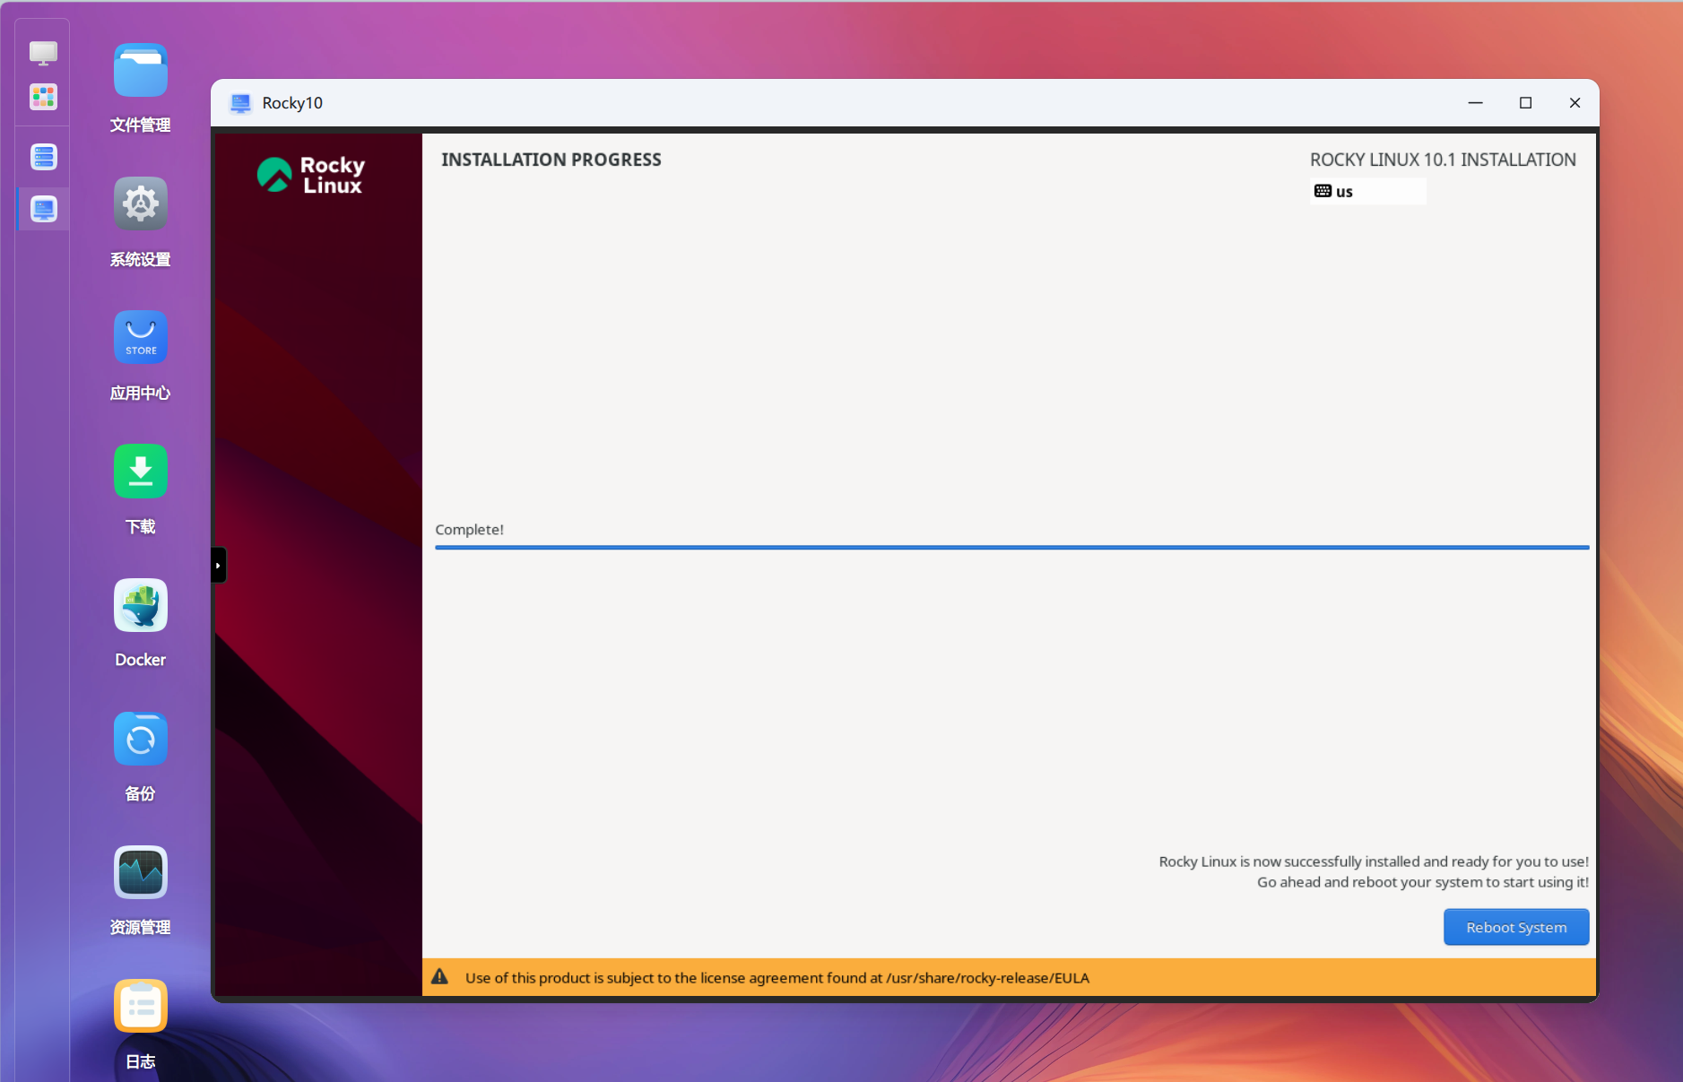Click the completed installation progress bar
Viewport: 1683px width, 1082px height.
(x=1011, y=547)
